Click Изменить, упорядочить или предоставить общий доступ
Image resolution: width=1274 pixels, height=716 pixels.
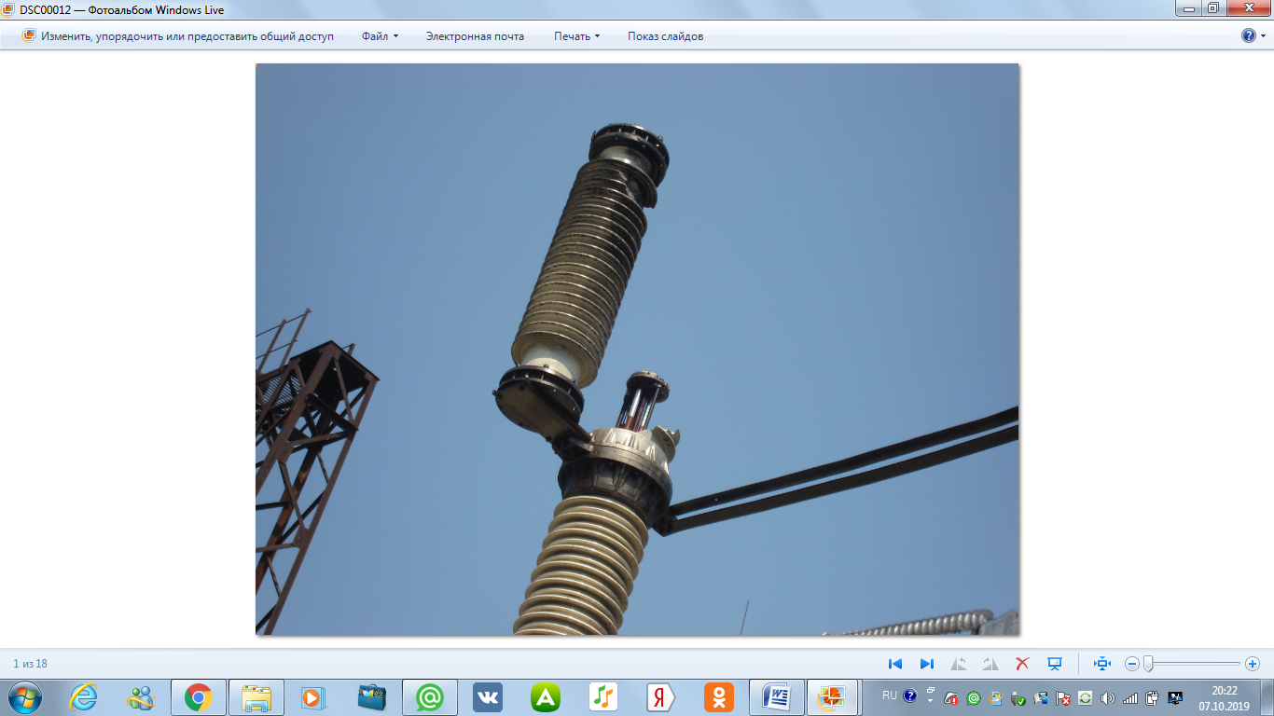point(187,36)
